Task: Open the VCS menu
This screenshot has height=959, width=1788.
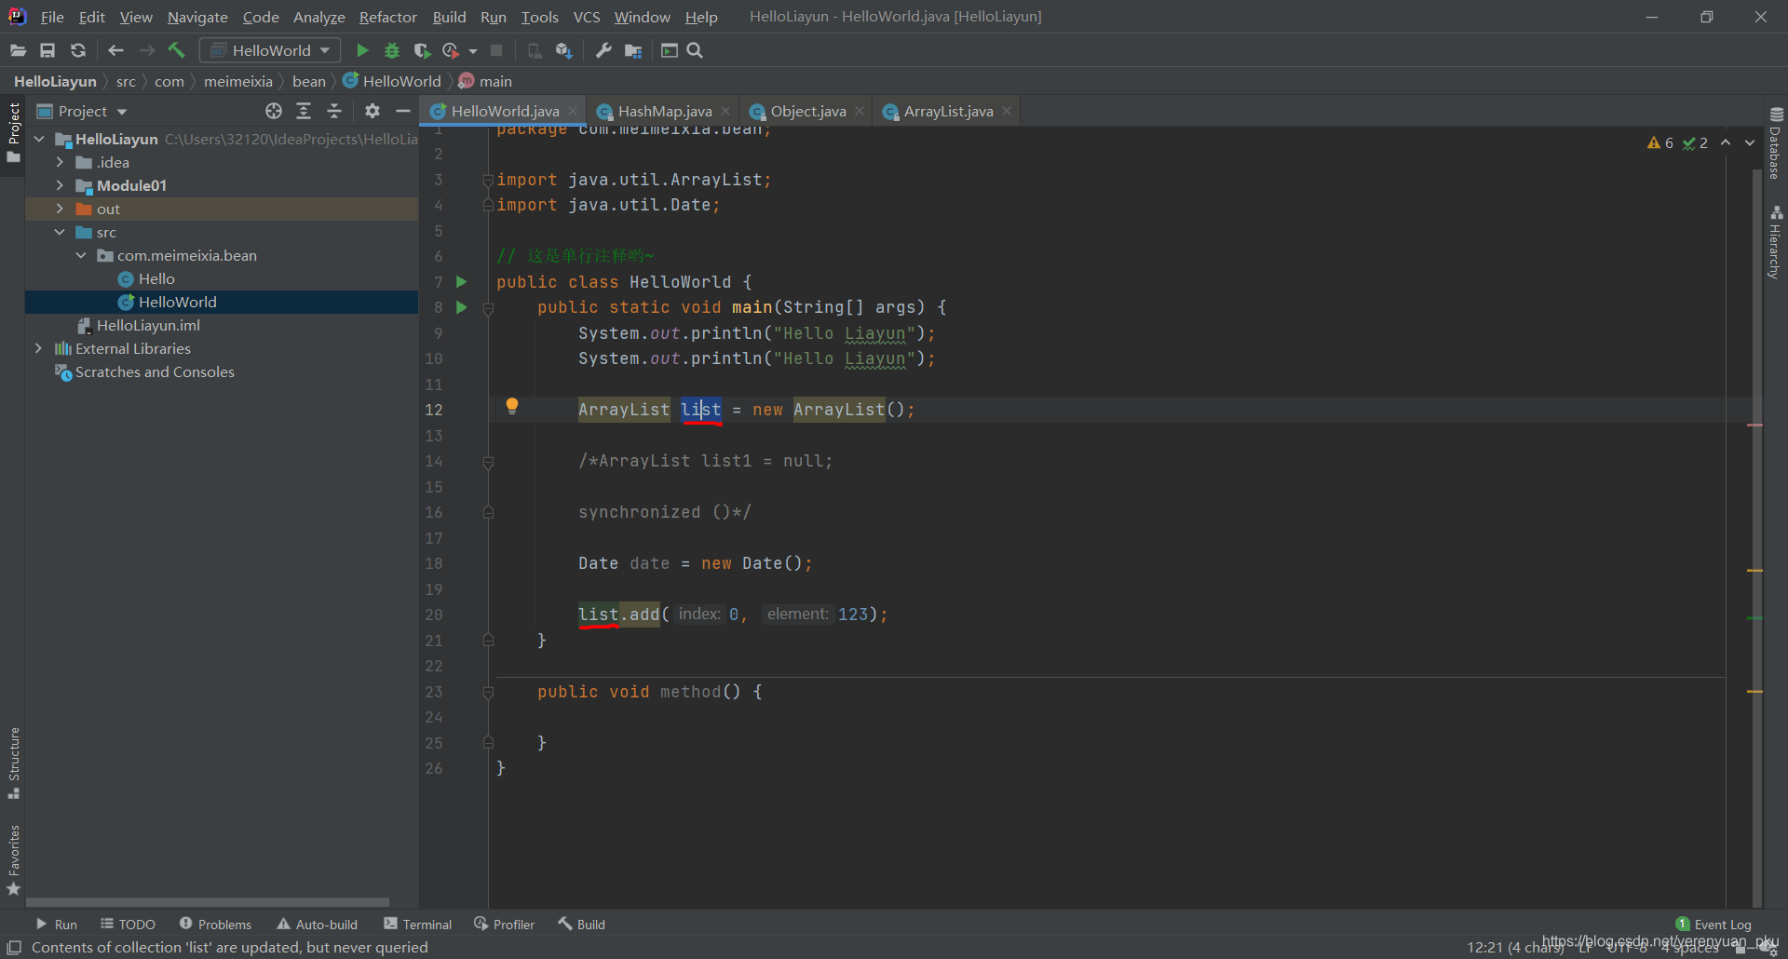Action: (587, 17)
